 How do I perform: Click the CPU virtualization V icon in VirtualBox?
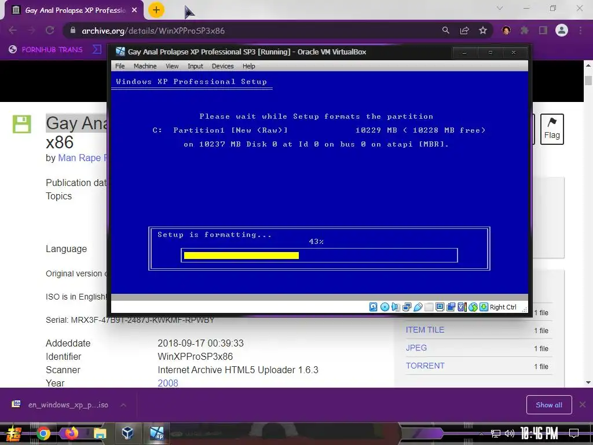[462, 307]
